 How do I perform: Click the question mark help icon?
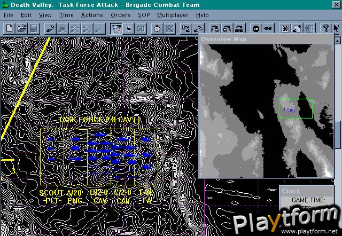tap(325, 28)
